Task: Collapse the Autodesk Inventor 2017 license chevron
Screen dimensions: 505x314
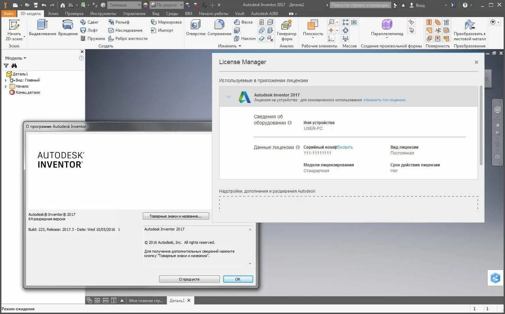Action: pos(229,97)
